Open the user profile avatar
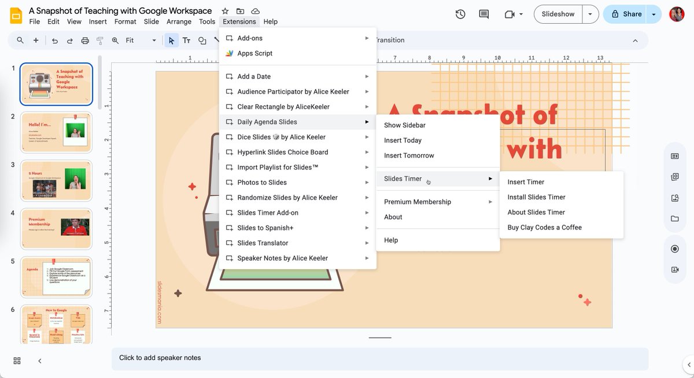 coord(677,14)
